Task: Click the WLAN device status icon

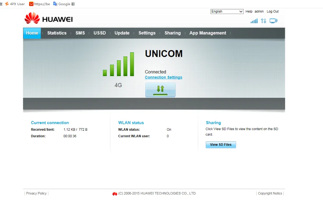Action: coord(273,21)
